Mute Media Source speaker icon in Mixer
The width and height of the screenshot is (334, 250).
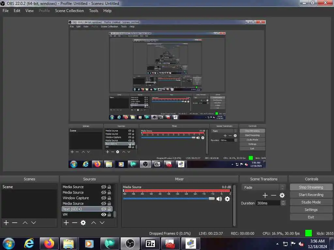click(x=219, y=199)
